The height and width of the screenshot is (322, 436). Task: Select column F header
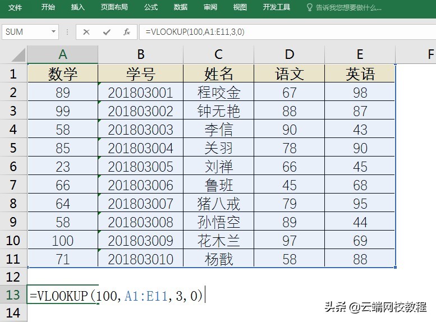point(416,54)
